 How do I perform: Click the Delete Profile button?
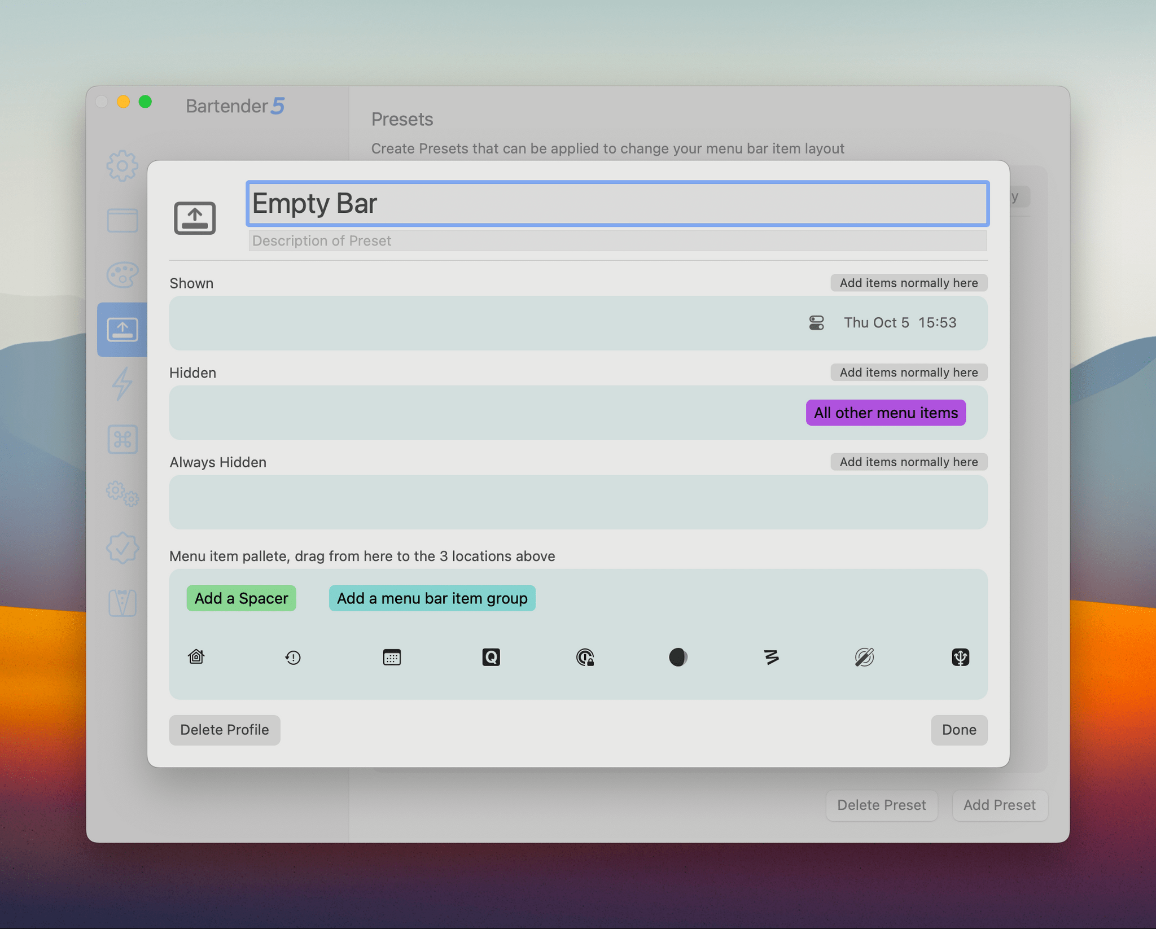pyautogui.click(x=225, y=730)
